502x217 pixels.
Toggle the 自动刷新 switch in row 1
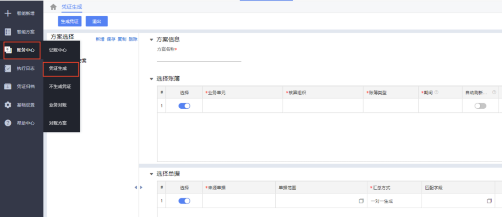(480, 106)
